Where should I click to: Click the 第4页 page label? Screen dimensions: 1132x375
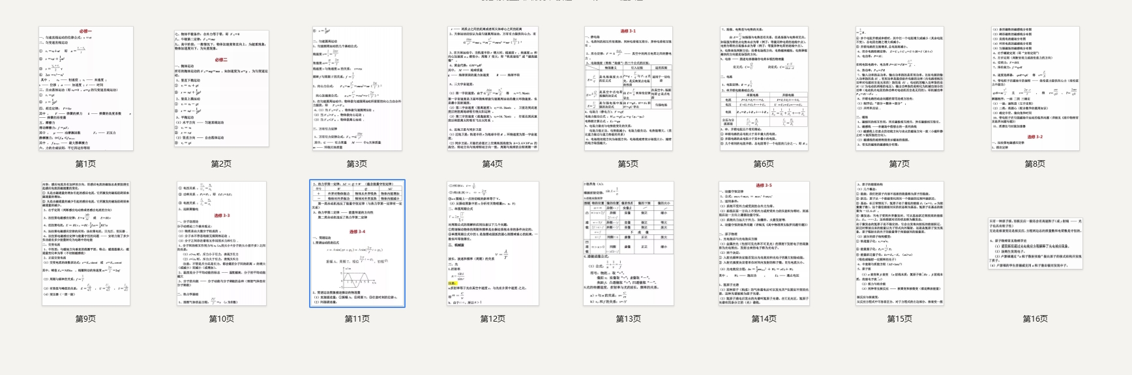(492, 164)
